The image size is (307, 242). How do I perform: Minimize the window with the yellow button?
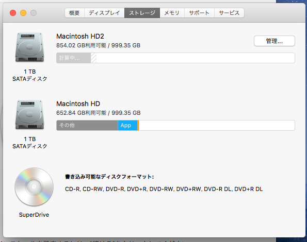coord(23,13)
